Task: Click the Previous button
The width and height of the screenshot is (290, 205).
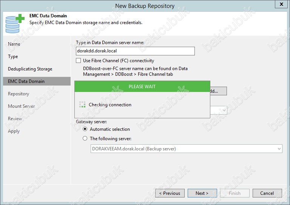Action: (x=170, y=193)
